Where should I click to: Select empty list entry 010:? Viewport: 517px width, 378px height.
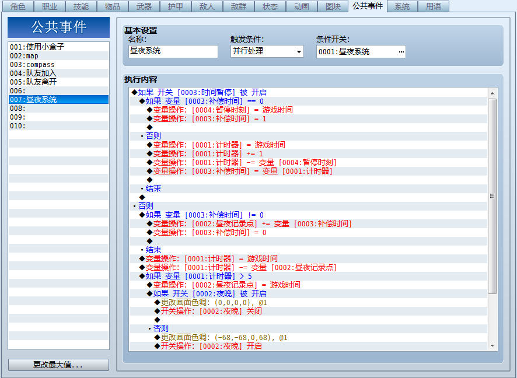click(59, 126)
